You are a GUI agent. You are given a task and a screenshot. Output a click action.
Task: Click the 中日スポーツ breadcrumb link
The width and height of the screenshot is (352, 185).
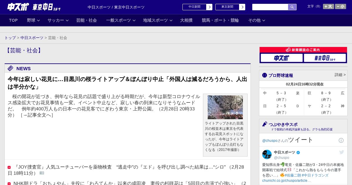pyautogui.click(x=32, y=38)
